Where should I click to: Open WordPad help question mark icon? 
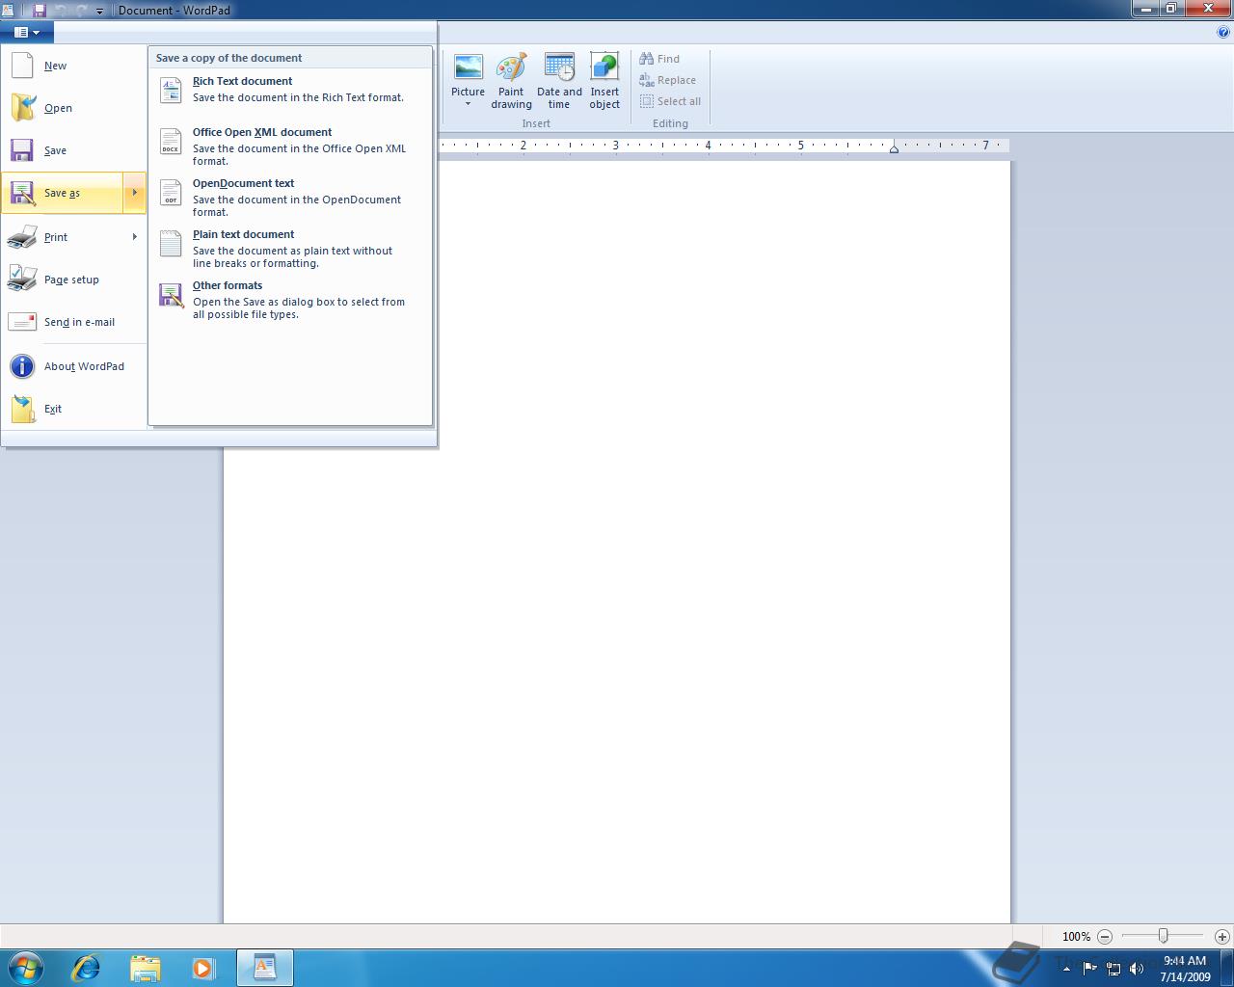pos(1223,32)
